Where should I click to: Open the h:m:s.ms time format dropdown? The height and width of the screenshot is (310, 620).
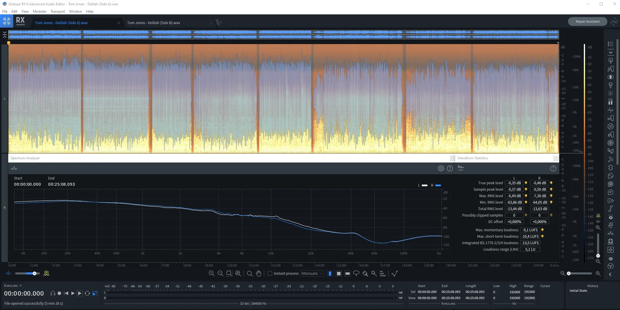[21, 286]
